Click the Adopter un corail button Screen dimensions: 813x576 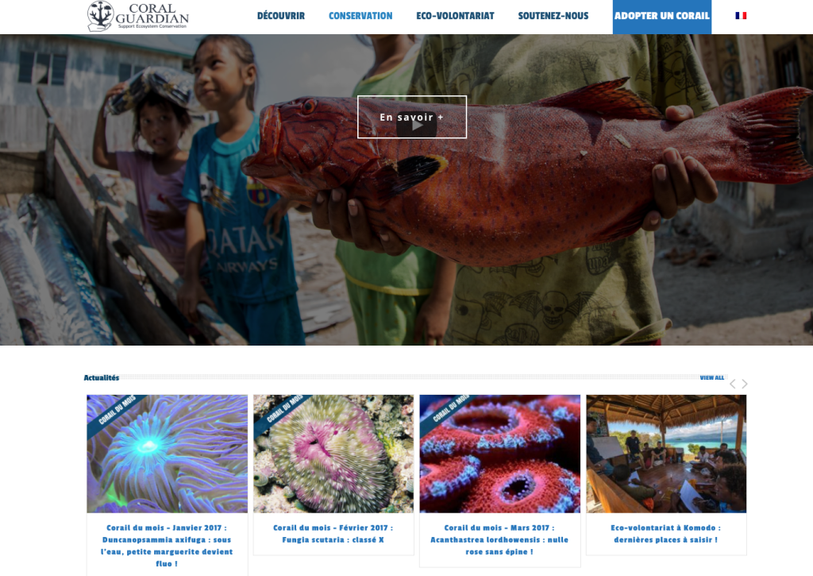tap(662, 17)
